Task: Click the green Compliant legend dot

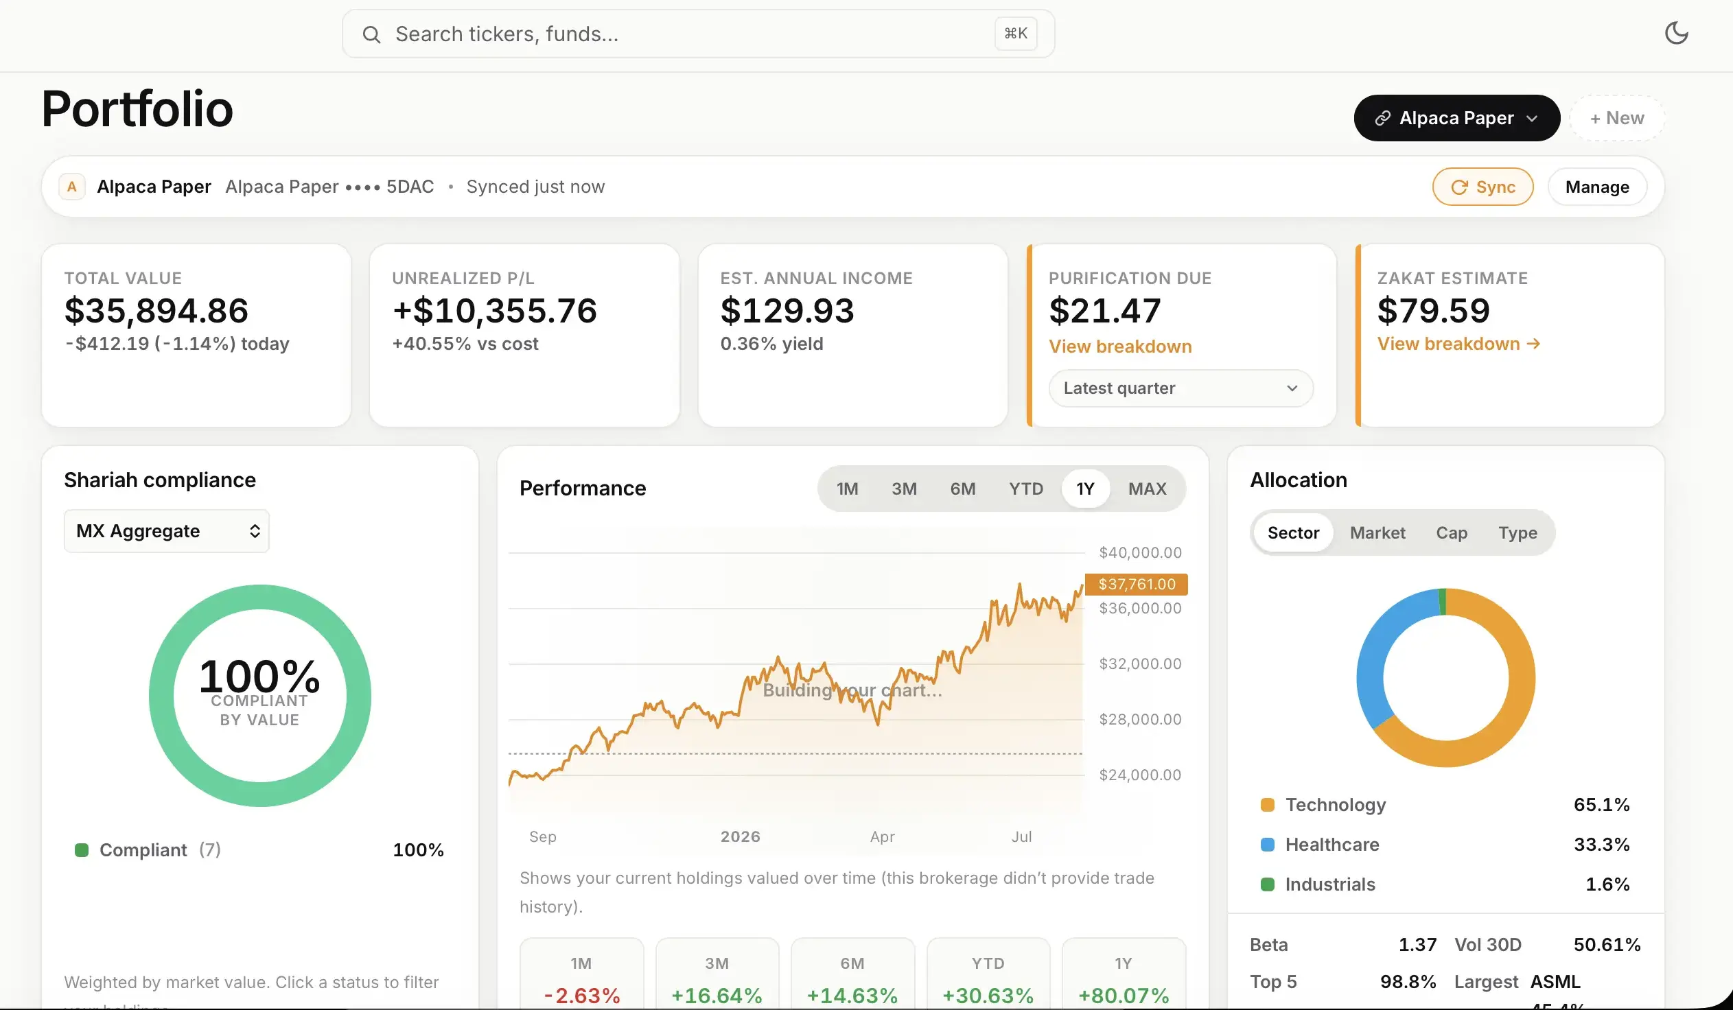Action: [x=81, y=850]
